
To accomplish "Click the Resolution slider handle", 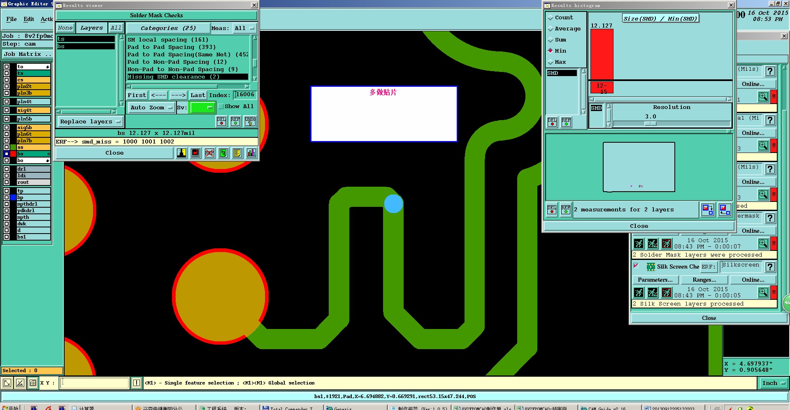I will (651, 124).
